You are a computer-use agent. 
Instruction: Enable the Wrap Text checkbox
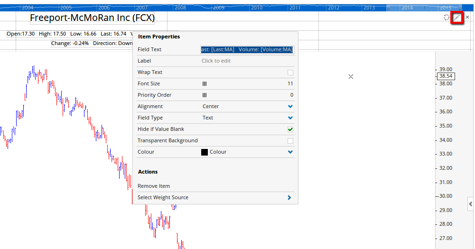click(290, 73)
